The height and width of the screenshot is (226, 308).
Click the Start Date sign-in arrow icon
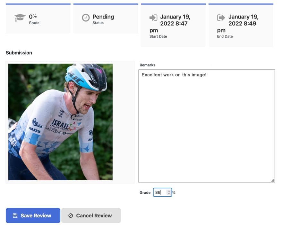pyautogui.click(x=153, y=18)
